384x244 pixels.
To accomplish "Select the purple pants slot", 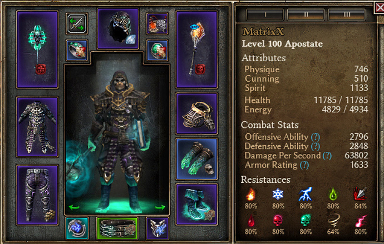I will coord(37,195).
